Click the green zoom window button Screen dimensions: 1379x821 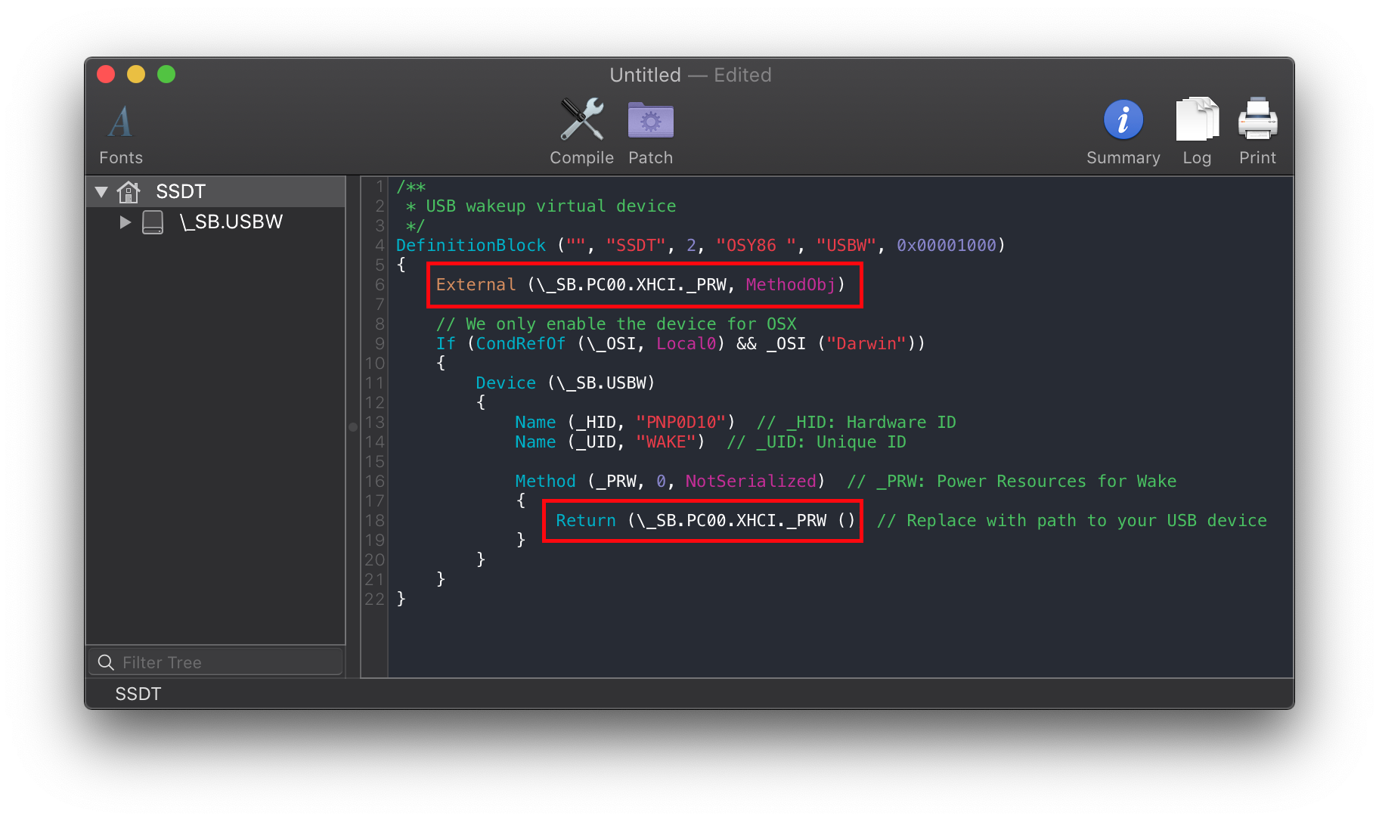point(166,74)
